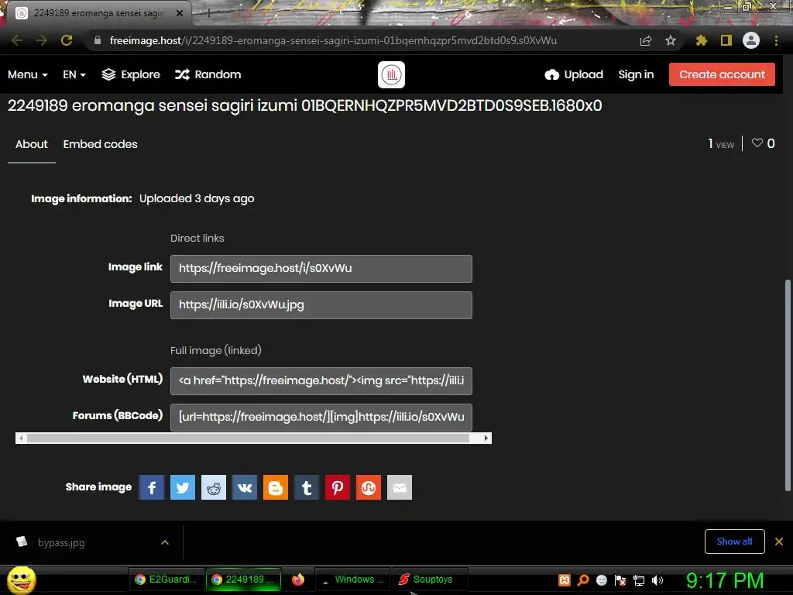Open the EN language dropdown
The height and width of the screenshot is (595, 793).
[x=74, y=74]
